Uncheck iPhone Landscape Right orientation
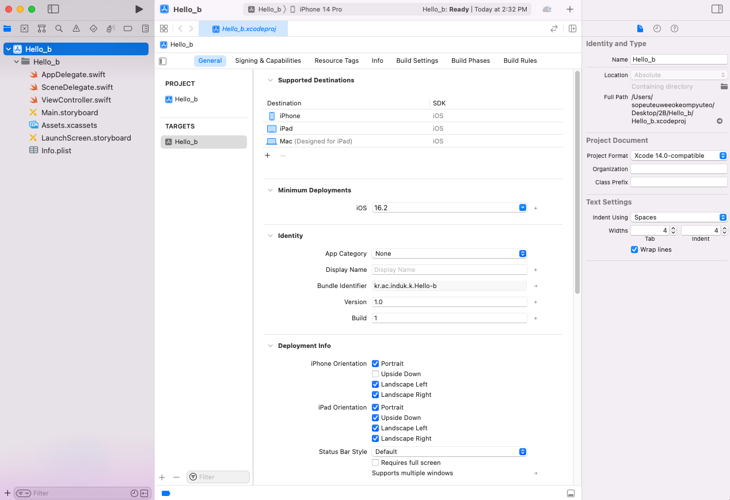The width and height of the screenshot is (730, 500). click(x=375, y=395)
